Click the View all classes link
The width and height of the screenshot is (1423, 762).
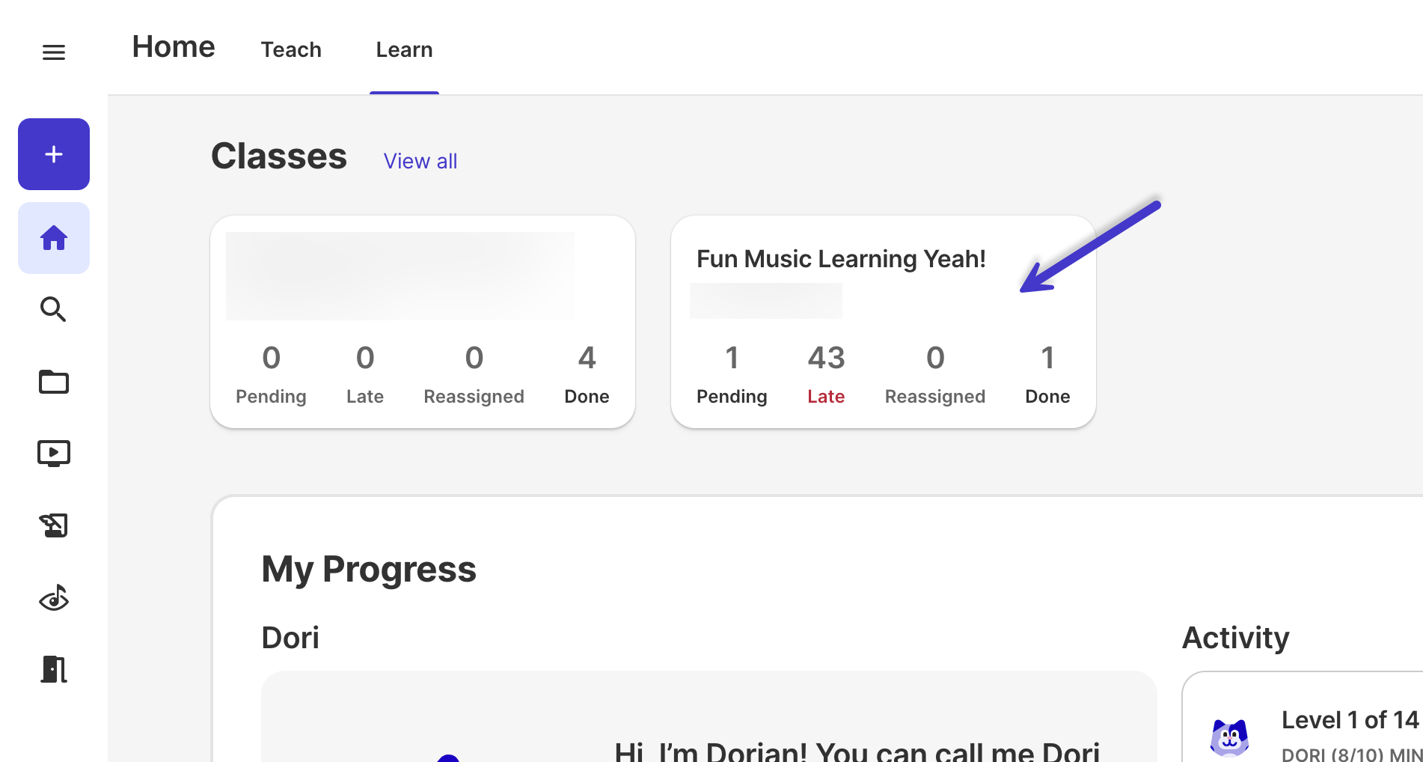point(420,161)
